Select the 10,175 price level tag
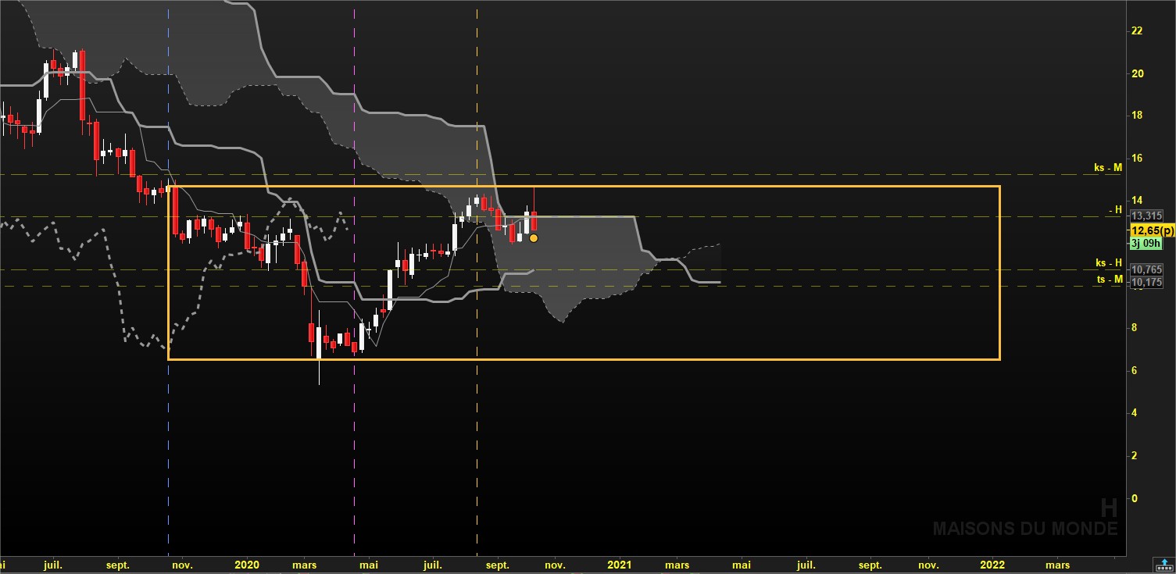The width and height of the screenshot is (1176, 574). [1147, 282]
